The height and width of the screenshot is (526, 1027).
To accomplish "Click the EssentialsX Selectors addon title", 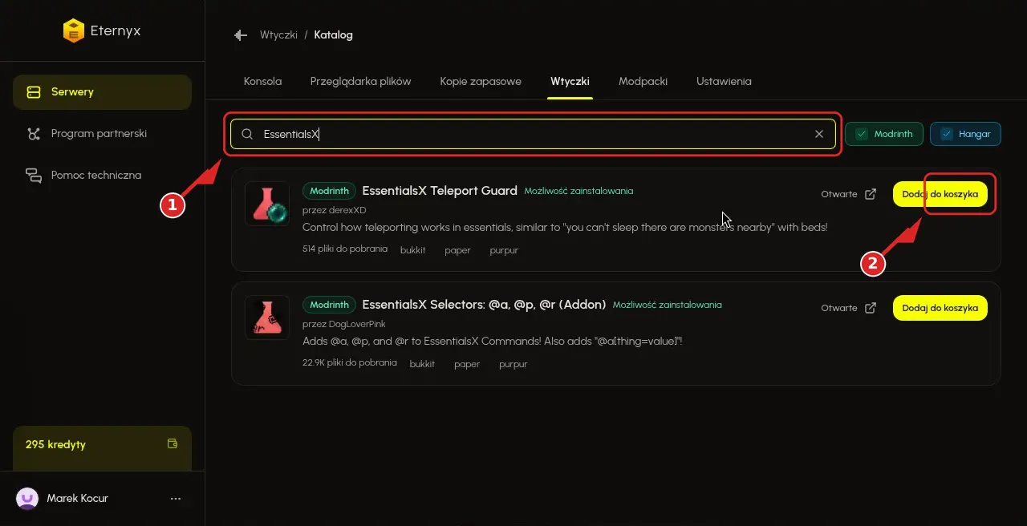I will [x=485, y=305].
